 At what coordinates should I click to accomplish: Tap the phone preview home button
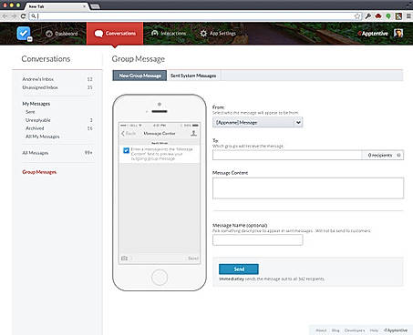160,277
